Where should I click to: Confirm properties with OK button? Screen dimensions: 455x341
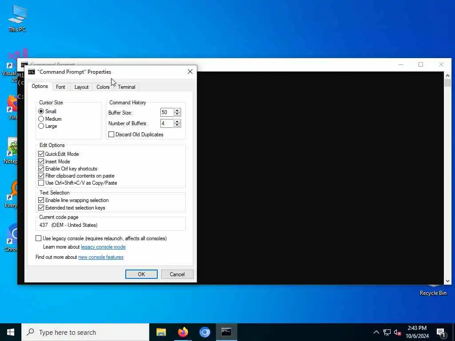(141, 274)
